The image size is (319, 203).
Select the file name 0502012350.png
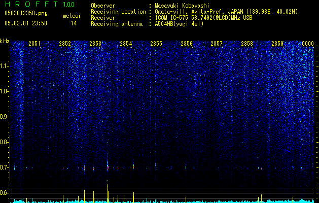[x=26, y=13]
